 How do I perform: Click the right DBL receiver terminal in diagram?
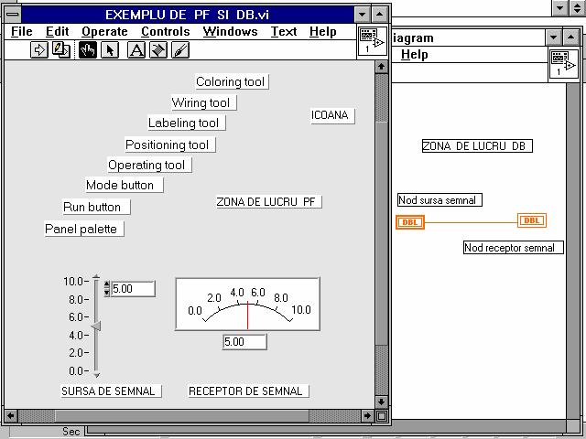click(x=532, y=220)
